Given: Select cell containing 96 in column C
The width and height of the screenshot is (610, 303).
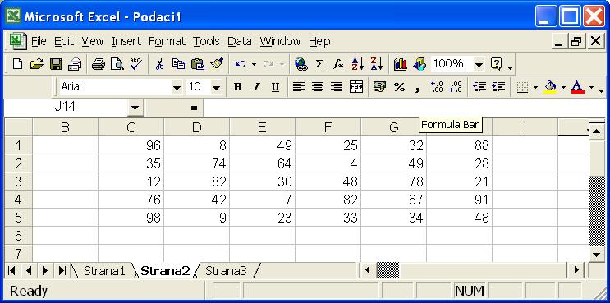Looking at the screenshot, I should point(131,145).
